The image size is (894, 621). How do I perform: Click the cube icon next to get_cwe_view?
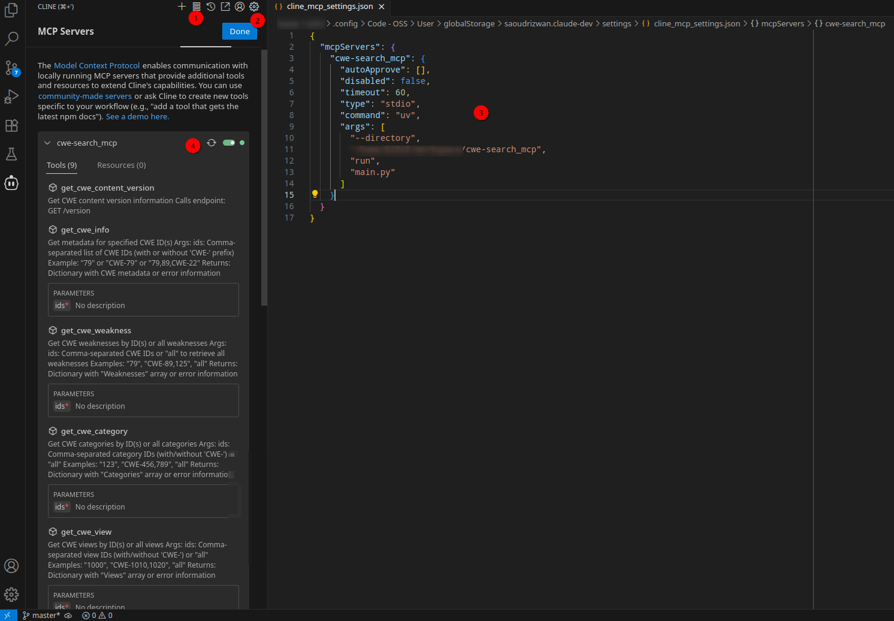coord(53,532)
